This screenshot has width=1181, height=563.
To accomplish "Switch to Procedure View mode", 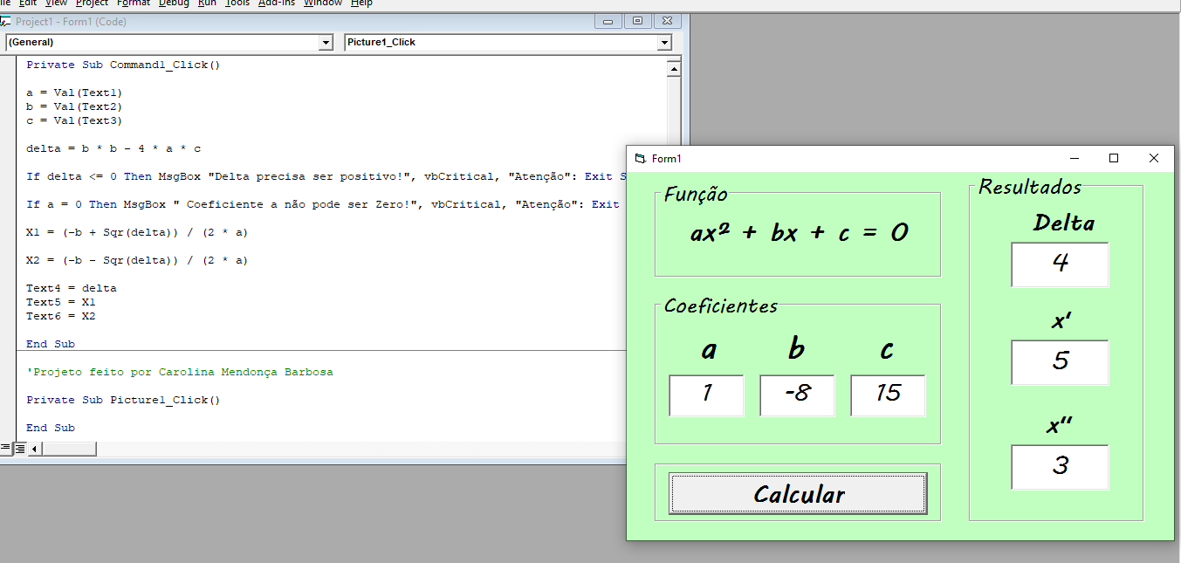I will point(5,448).
